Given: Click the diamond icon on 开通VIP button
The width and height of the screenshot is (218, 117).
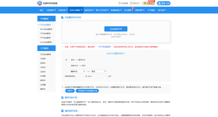Looking at the screenshot, I should tap(145, 3).
